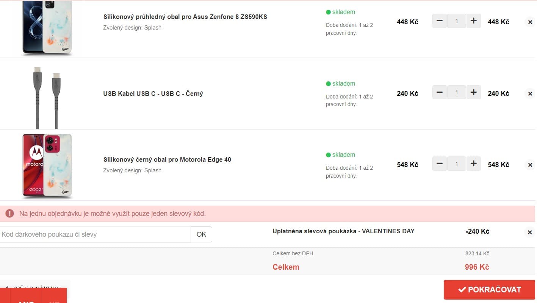Select the 823,14 Kč total without VAT
537x303 pixels.
pyautogui.click(x=477, y=253)
